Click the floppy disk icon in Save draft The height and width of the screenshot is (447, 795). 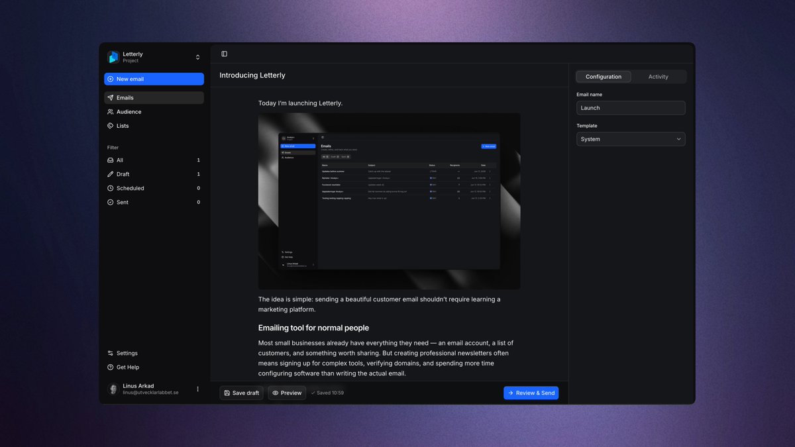click(227, 393)
